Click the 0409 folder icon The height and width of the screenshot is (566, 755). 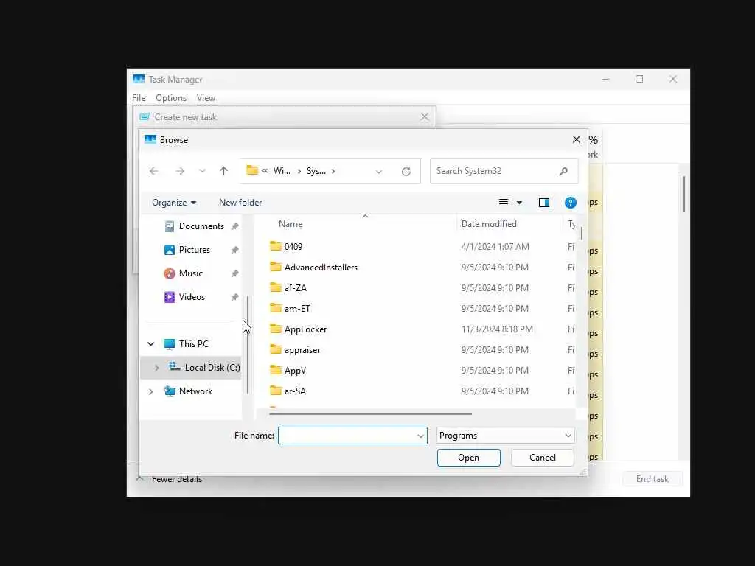coord(276,246)
